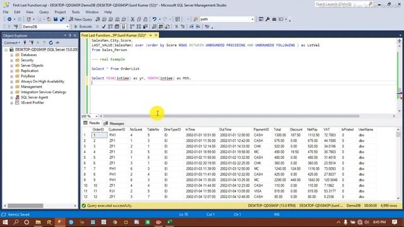Click Decrease Indent icon

[x=191, y=26]
